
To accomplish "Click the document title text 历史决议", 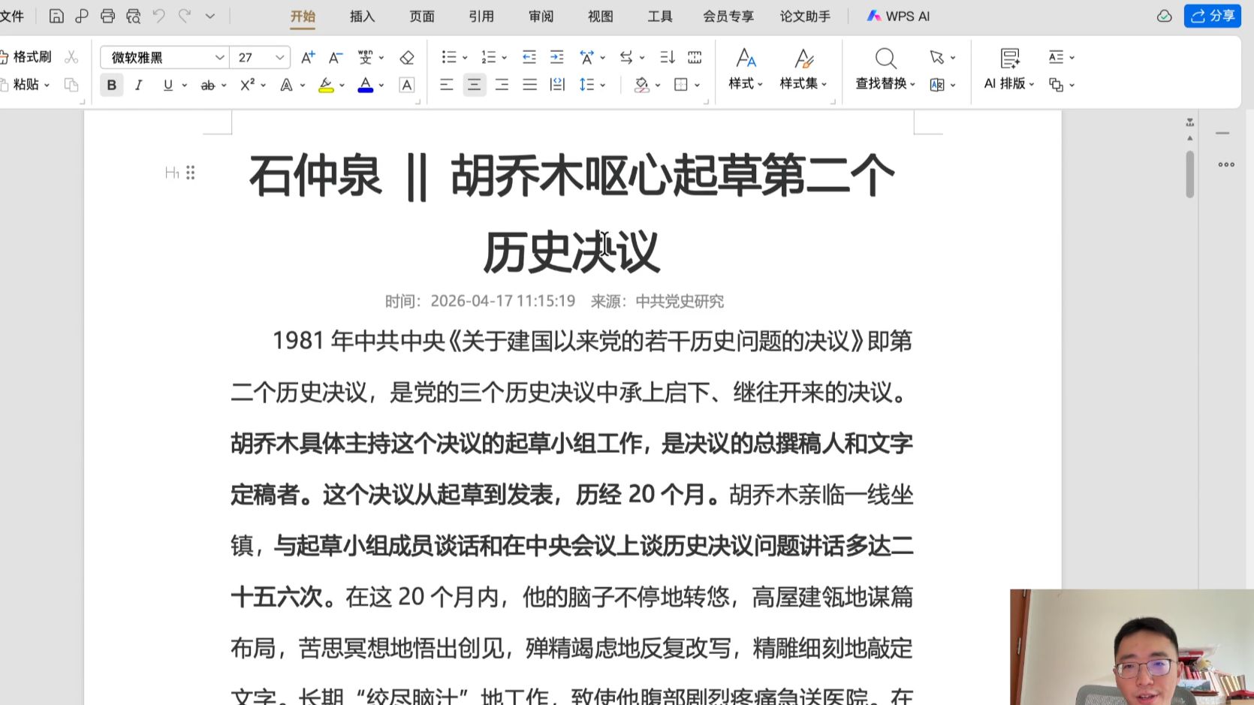I will click(571, 252).
